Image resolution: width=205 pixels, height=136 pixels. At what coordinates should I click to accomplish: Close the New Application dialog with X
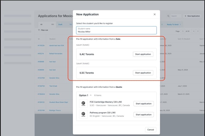tap(155, 14)
